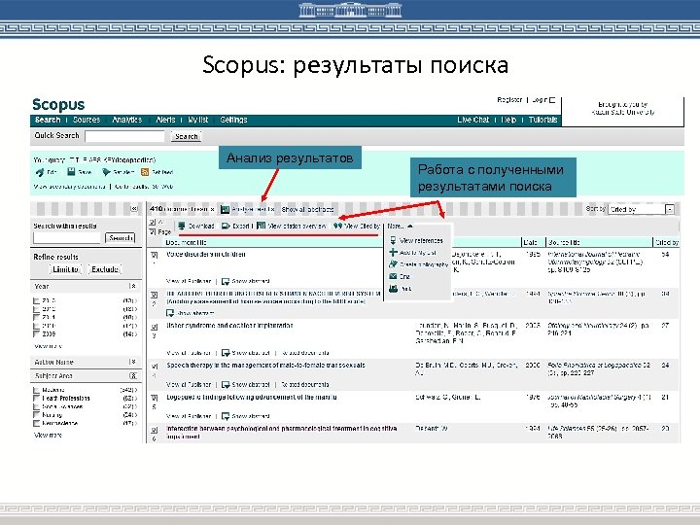Show abstract icon for Usher syndrome result
700x525 pixels.
tap(226, 353)
